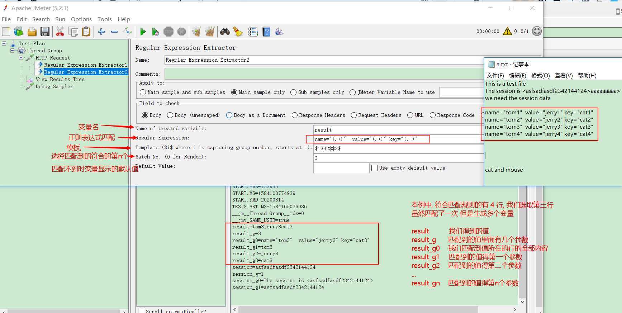Viewport: 622px width, 313px height.
Task: Cut selection using the scissors icon
Action: (x=60, y=32)
